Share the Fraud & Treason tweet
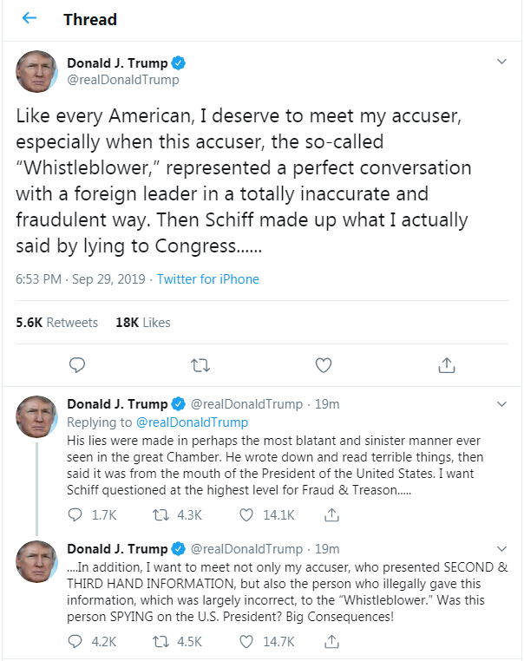 tap(331, 514)
